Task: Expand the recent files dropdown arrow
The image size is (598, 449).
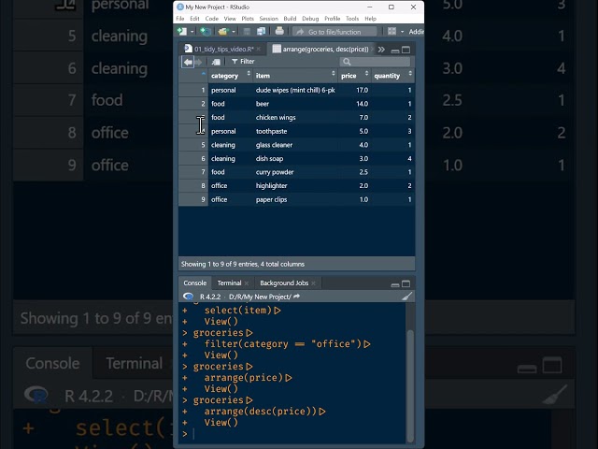Action: click(x=234, y=32)
